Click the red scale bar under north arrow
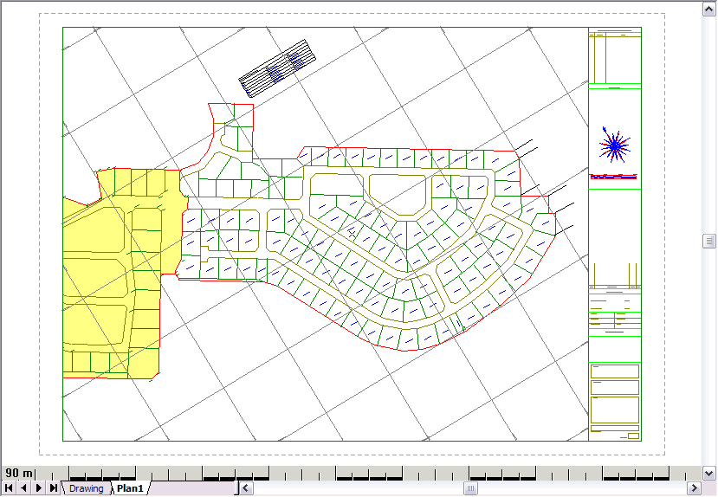The image size is (718, 497). click(x=613, y=176)
